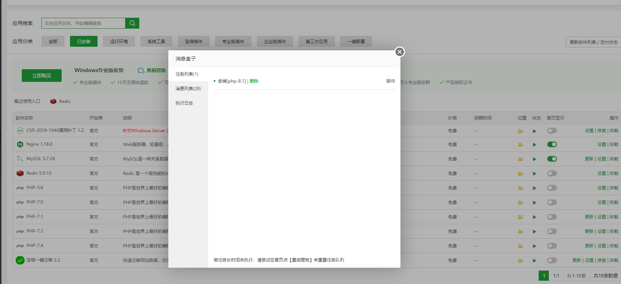Viewport: 621px width, 284px height.
Task: Select the 宝塔插件 category filter
Action: coord(194,41)
